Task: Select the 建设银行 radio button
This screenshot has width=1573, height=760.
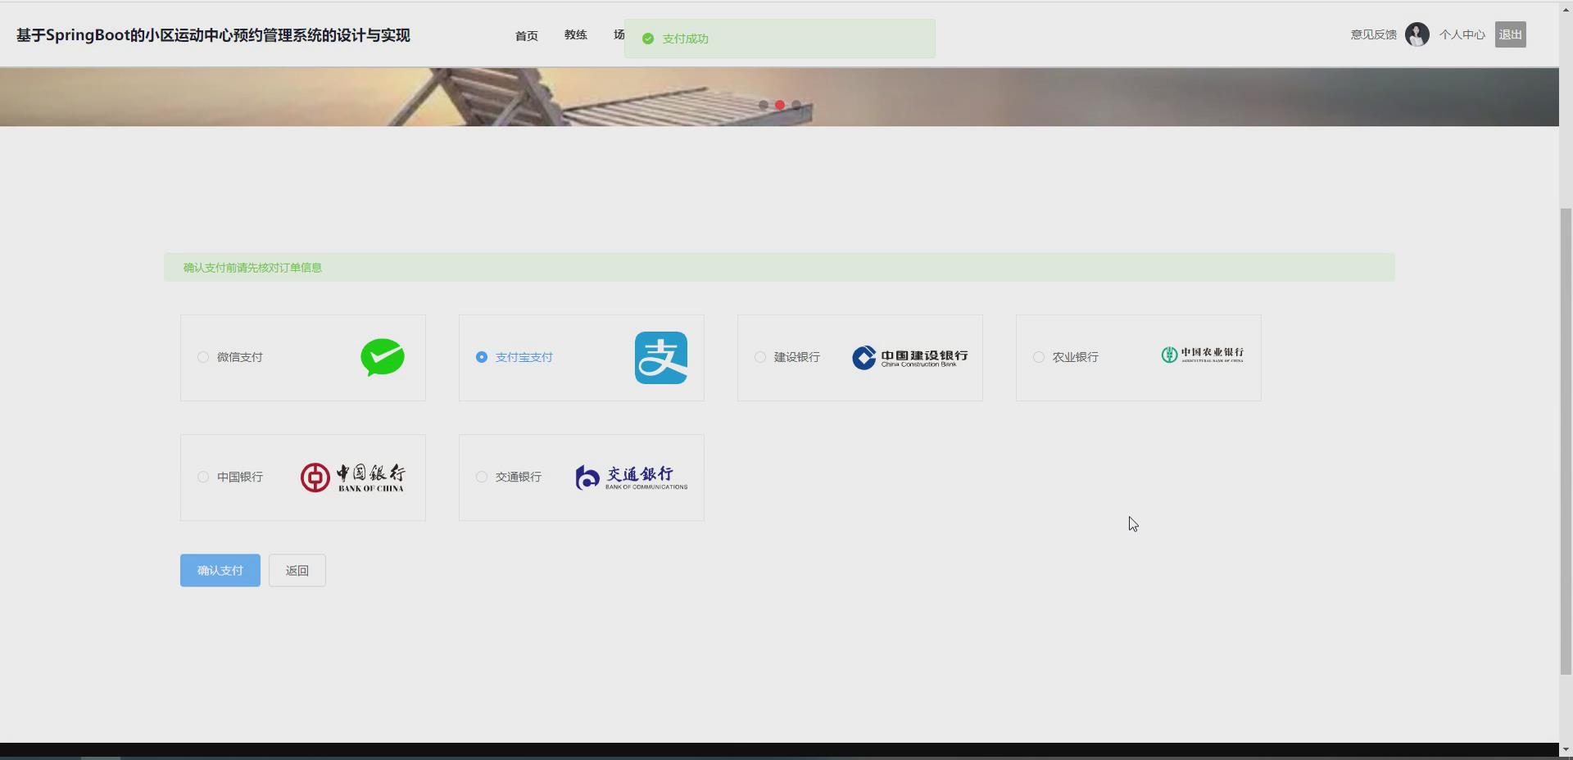Action: pyautogui.click(x=760, y=357)
